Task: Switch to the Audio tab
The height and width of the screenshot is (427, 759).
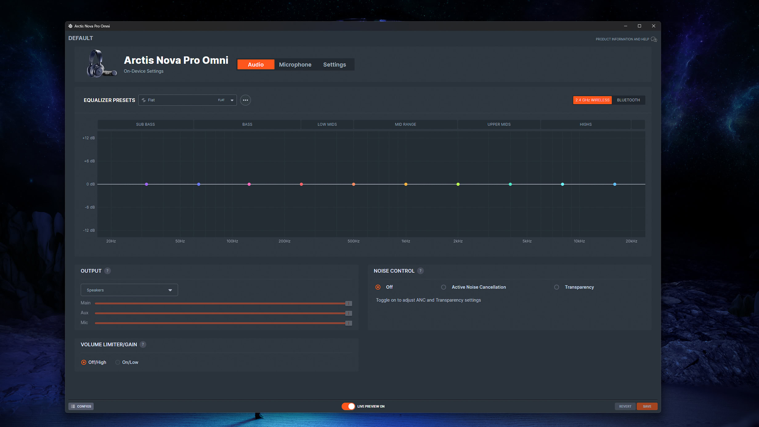Action: pyautogui.click(x=256, y=64)
